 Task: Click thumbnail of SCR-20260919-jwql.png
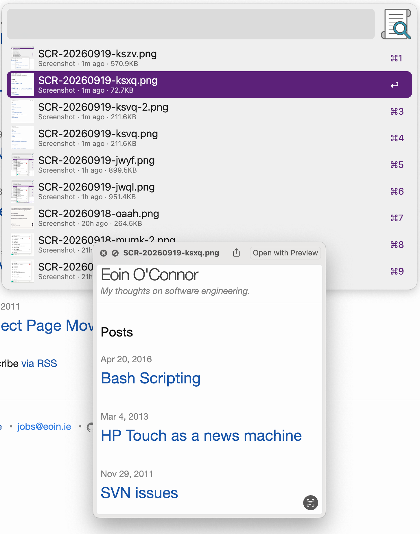coord(23,191)
